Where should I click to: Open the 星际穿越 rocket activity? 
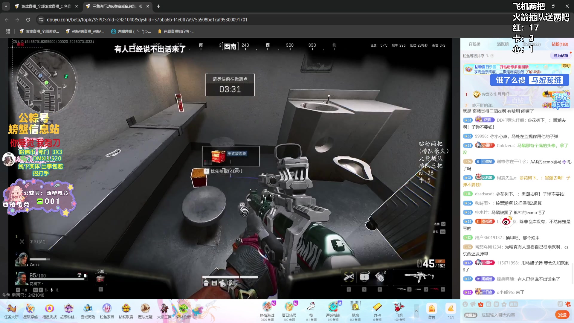[x=30, y=311]
